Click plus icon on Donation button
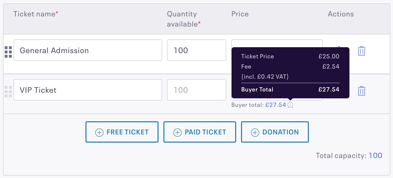Screen dimensions: 393x178 pos(255,132)
